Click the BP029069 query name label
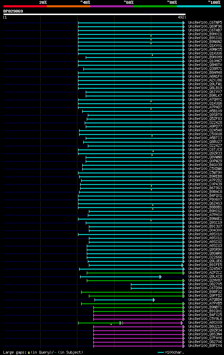Image resolution: width=224 pixels, height=355 pixels. click(13, 11)
